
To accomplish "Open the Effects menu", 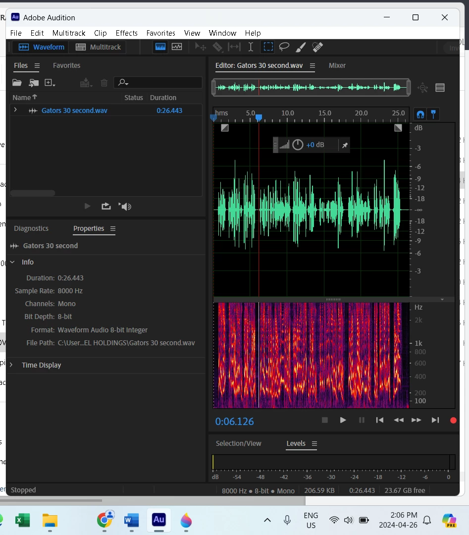I will pos(127,33).
